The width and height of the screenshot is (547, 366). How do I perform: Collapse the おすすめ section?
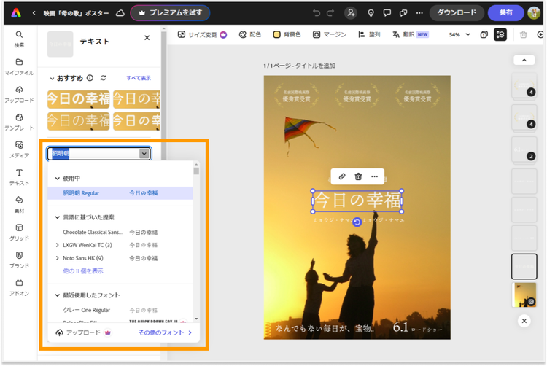[x=52, y=79]
